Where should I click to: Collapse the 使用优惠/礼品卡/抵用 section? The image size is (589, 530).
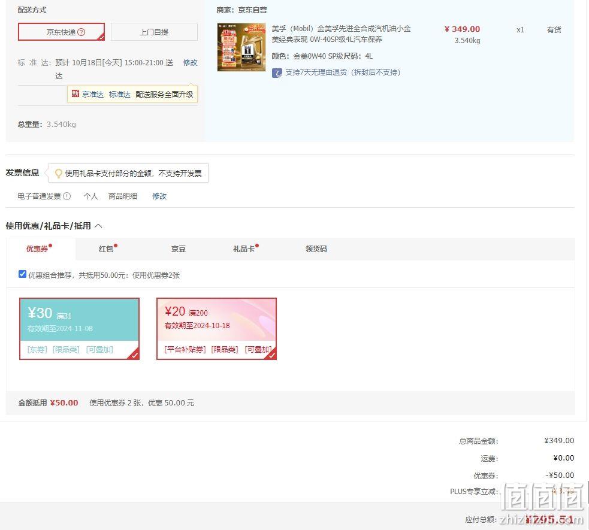point(98,226)
